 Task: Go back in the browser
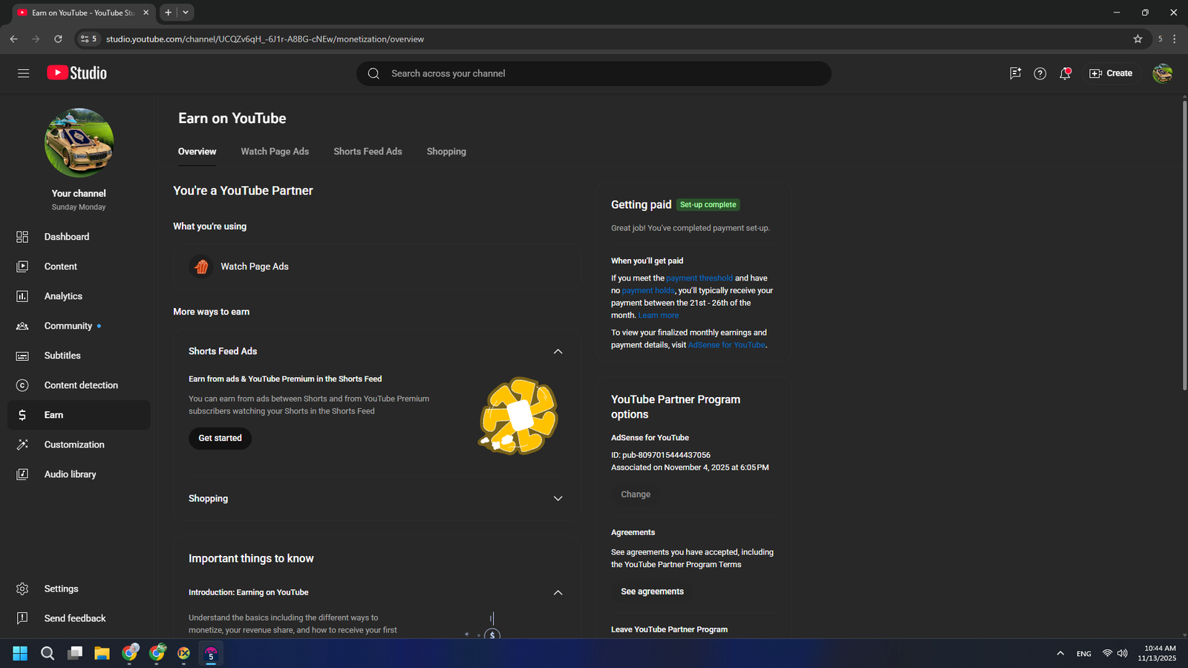pos(13,39)
